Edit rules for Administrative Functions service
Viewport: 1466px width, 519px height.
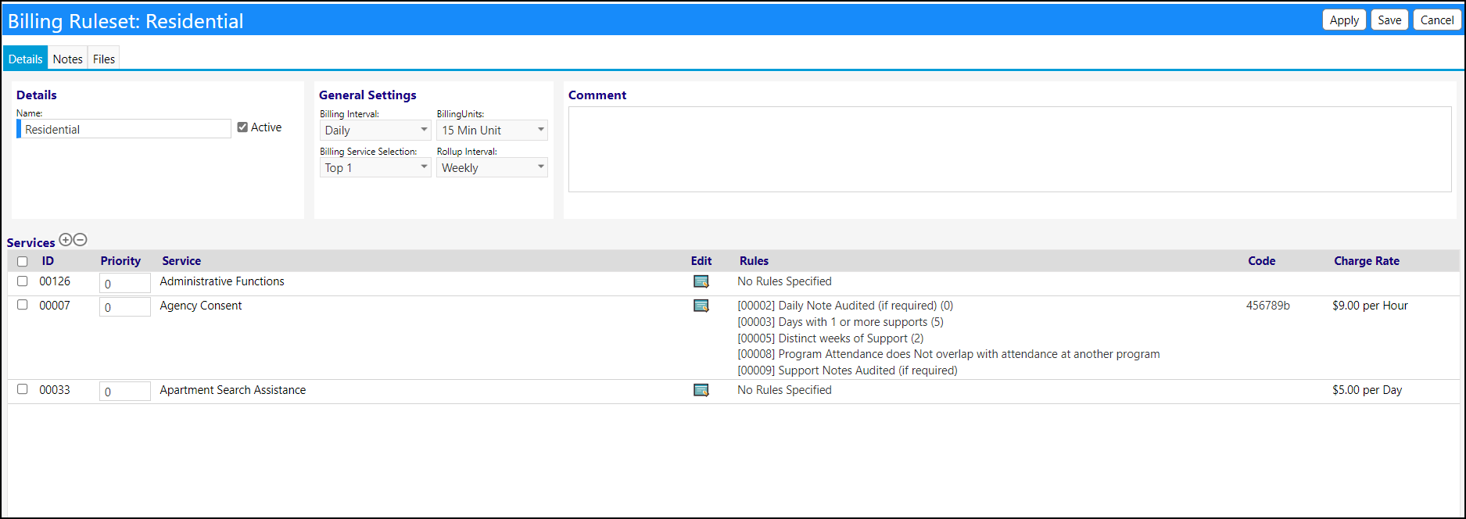(701, 281)
